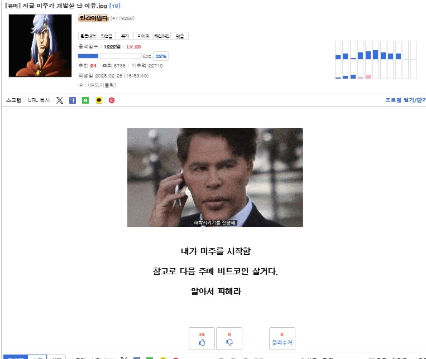The image size is (426, 359).
Task: Share the post on Pinterest
Action: pos(112,100)
